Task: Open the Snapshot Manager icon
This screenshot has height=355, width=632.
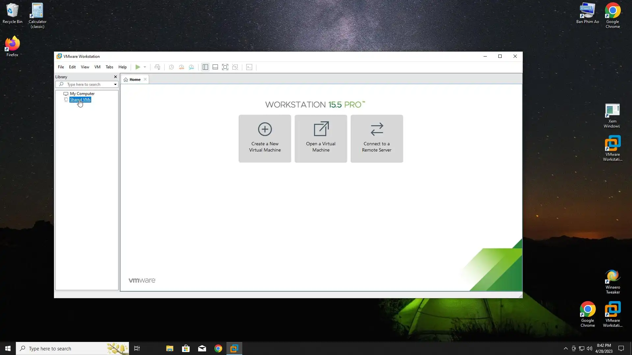Action: click(191, 67)
